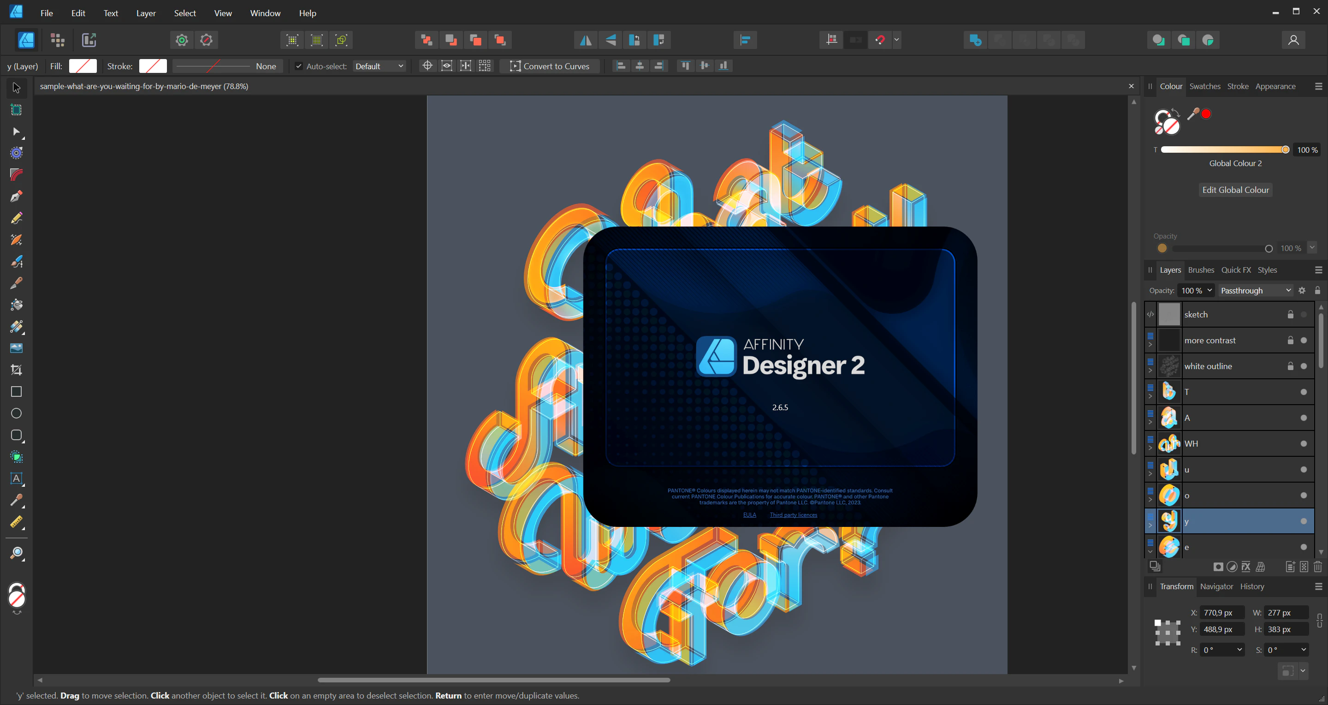Toggle visibility of the T layer
The image size is (1328, 705).
(x=1303, y=392)
